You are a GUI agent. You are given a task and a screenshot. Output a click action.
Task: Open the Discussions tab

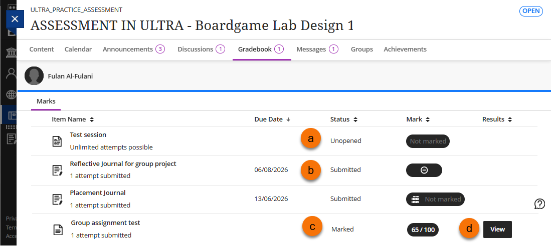click(201, 49)
